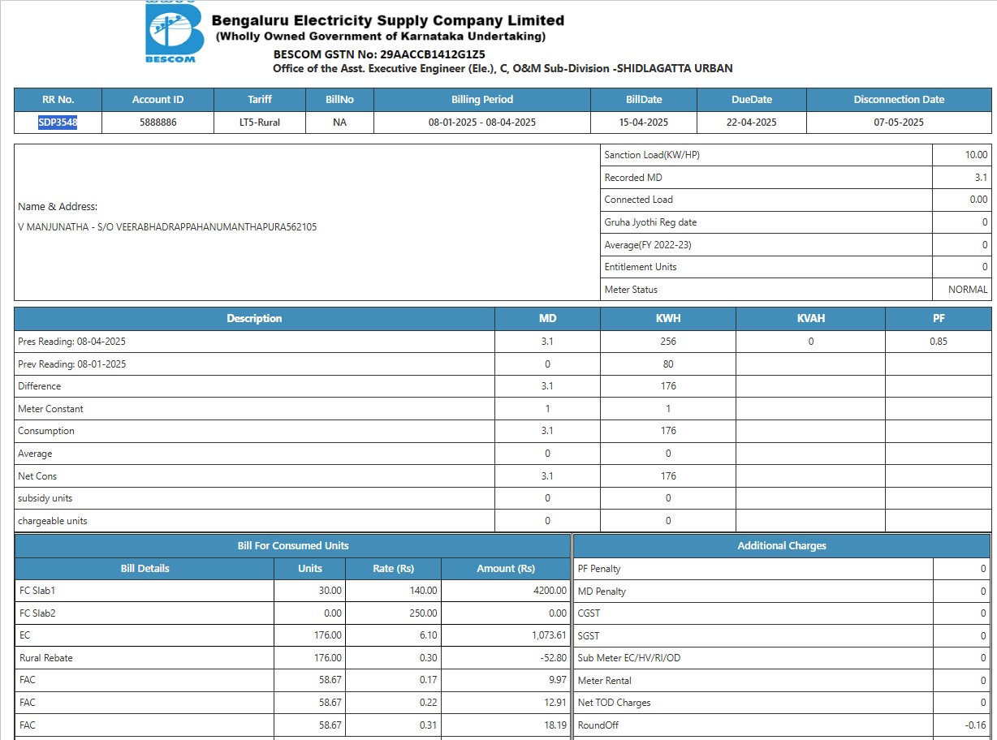Viewport: 997px width, 740px height.
Task: Click the Average(FY 2022-23) label
Action: pyautogui.click(x=648, y=245)
